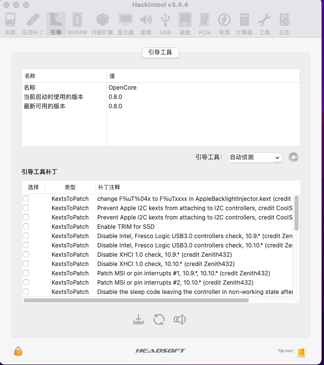Viewport: 324px width, 365px height.
Task: Open the NVRAM toolbar section
Action: 78,24
